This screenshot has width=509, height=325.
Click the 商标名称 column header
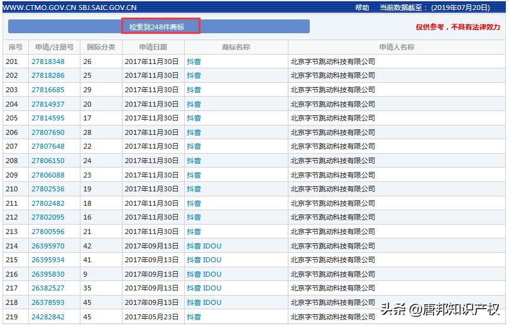point(236,47)
